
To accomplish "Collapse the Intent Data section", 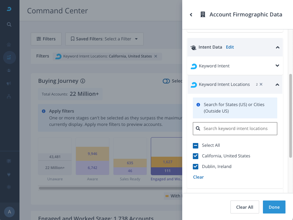I will [x=277, y=47].
